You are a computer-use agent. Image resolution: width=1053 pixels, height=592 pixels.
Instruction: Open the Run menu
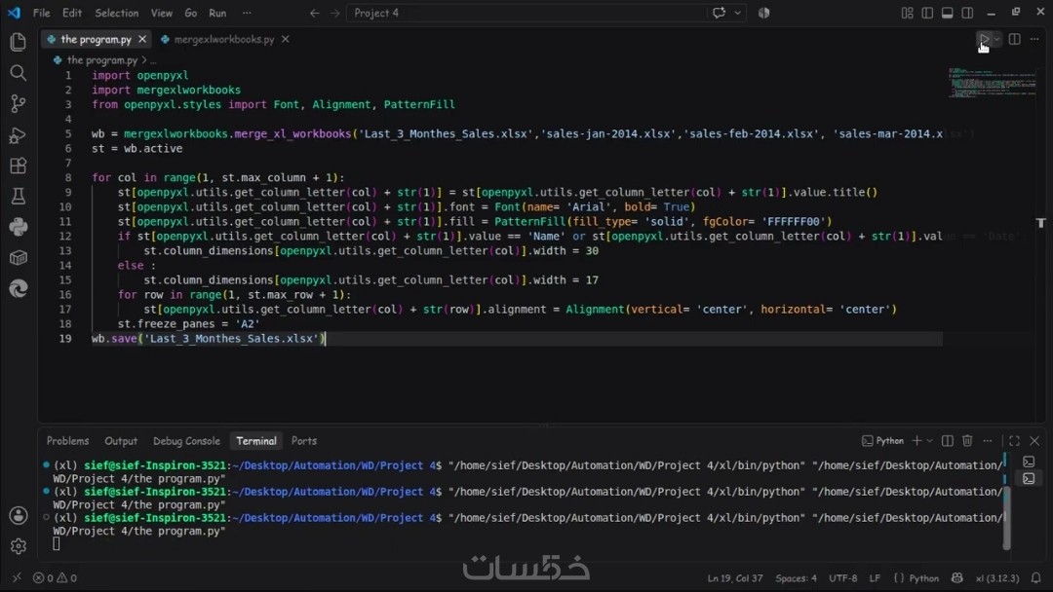tap(216, 13)
